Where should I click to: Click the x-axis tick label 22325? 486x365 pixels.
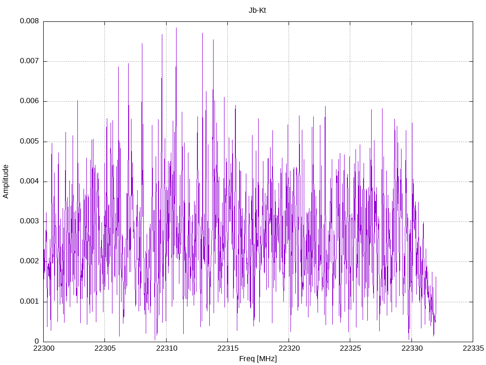[350, 348]
